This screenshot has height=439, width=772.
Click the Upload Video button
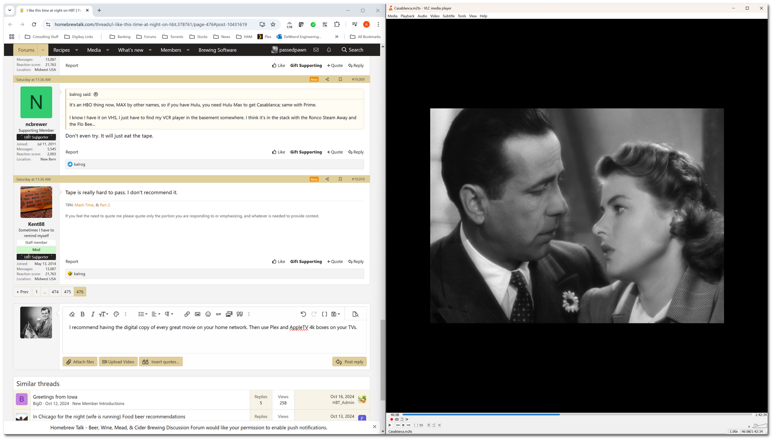click(x=118, y=362)
